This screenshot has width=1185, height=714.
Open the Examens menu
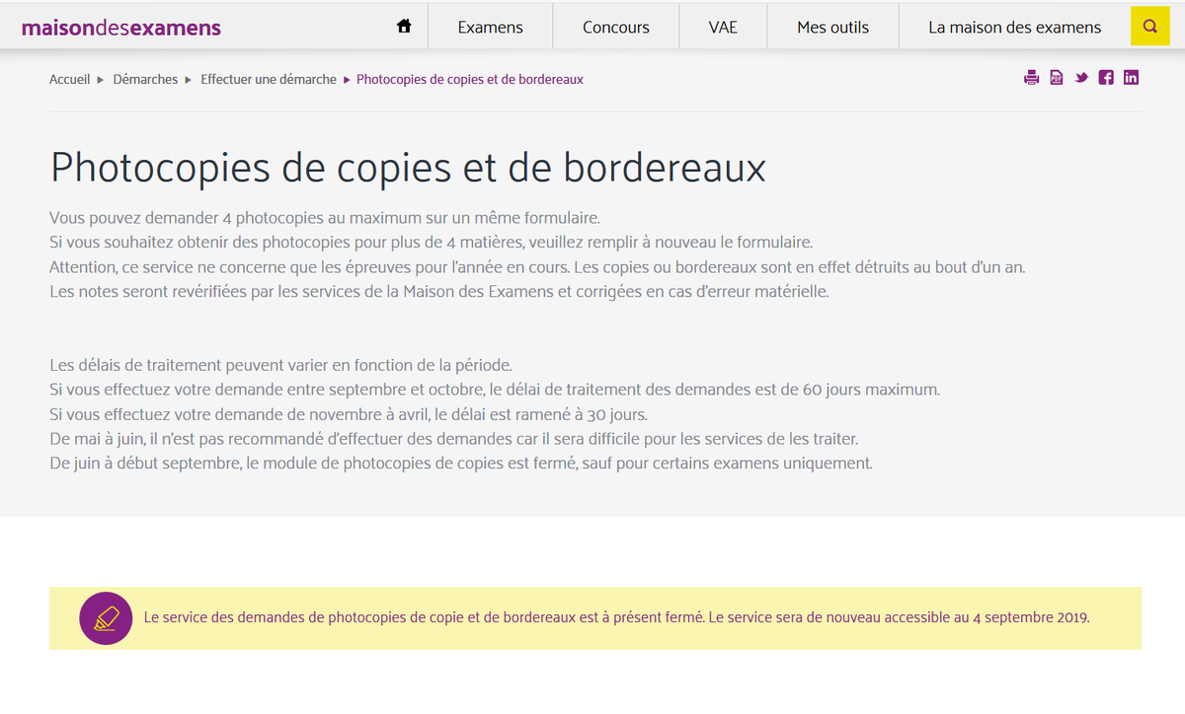(491, 27)
